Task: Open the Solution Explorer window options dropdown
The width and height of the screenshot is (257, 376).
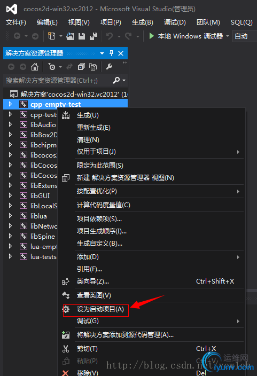Action: tap(102, 53)
